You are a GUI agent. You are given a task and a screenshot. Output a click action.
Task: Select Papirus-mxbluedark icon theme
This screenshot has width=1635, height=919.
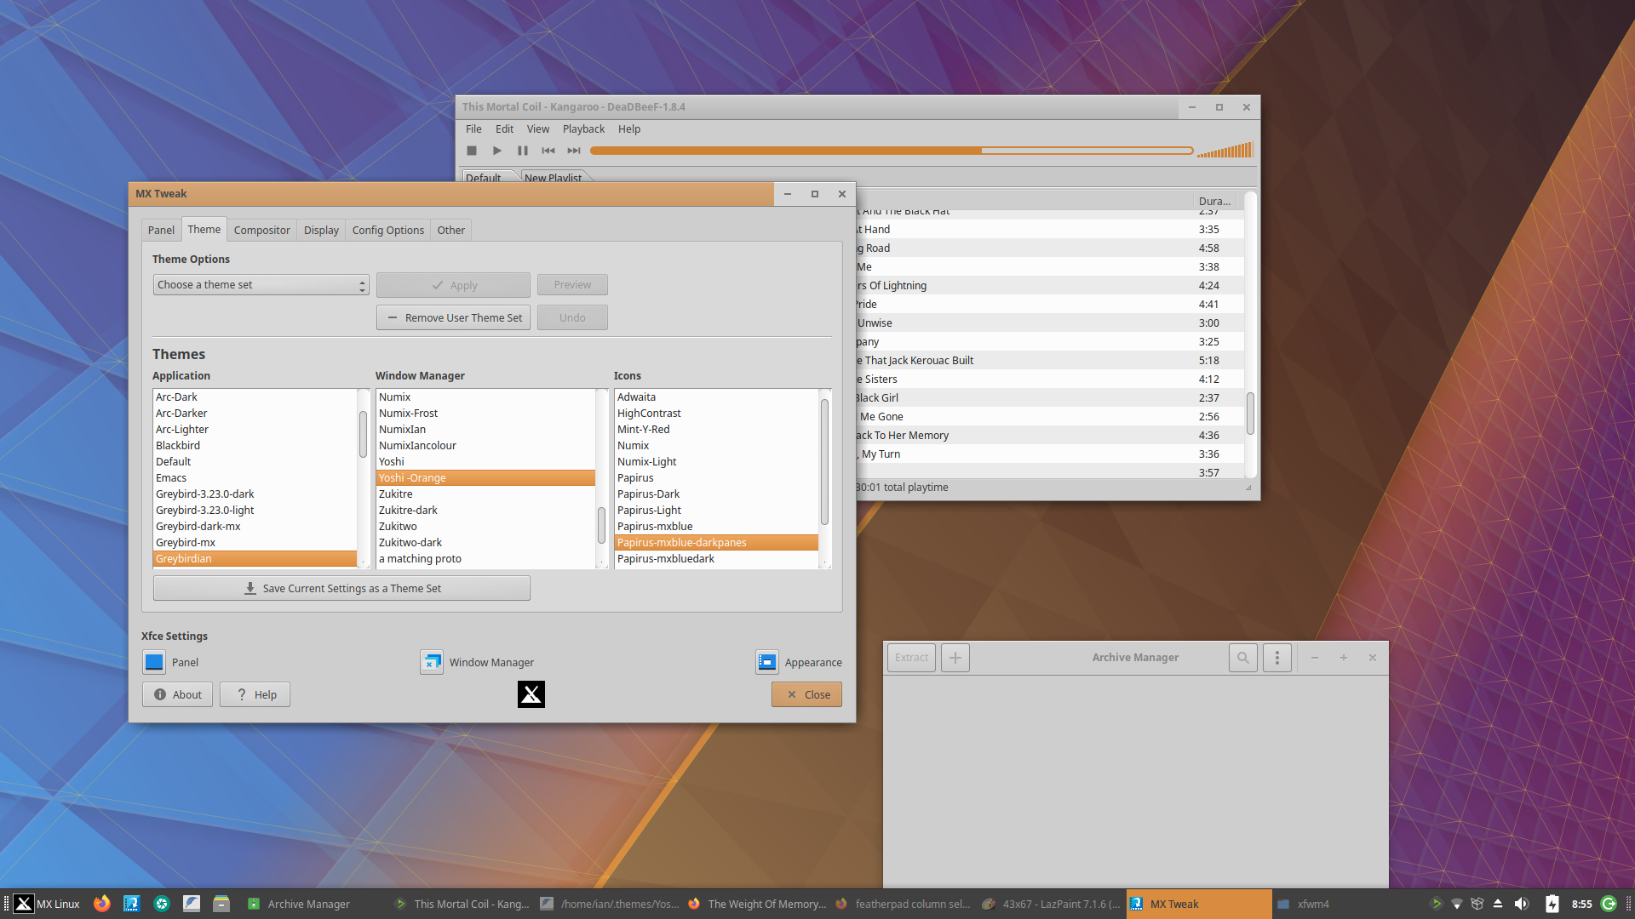716,559
